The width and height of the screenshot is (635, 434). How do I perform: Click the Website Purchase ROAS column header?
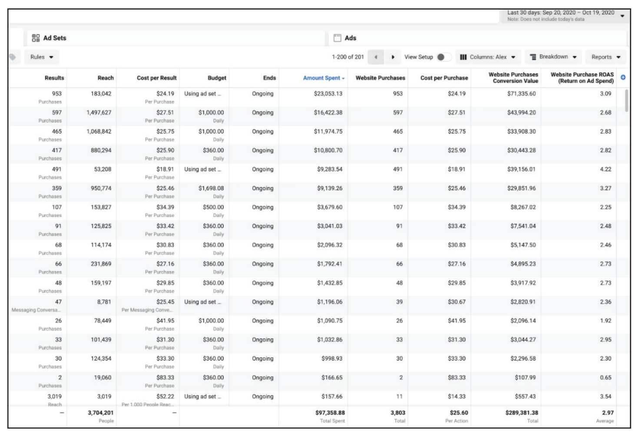point(582,78)
